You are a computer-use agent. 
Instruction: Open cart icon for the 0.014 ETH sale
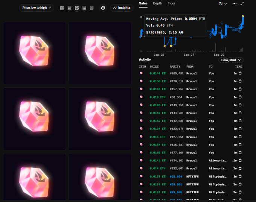[240, 169]
